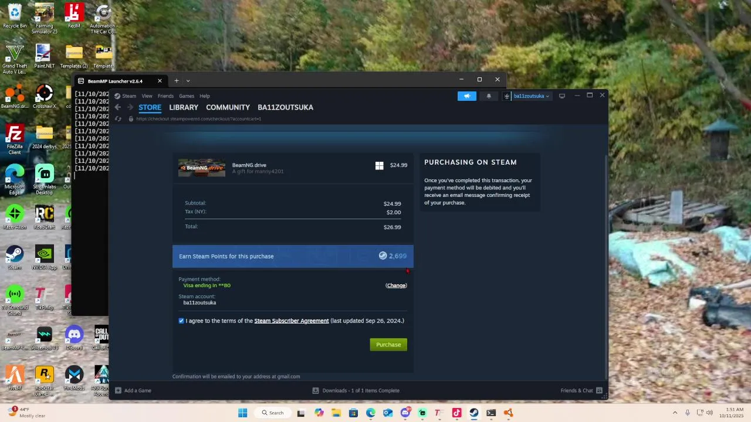The width and height of the screenshot is (751, 422).
Task: Reload the Steam checkout page
Action: click(x=118, y=119)
